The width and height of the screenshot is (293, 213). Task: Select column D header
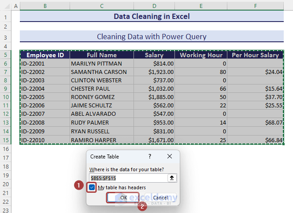pyautogui.click(x=154, y=6)
